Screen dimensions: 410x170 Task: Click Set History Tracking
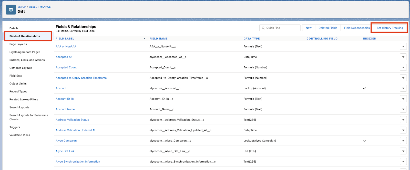[x=390, y=28]
